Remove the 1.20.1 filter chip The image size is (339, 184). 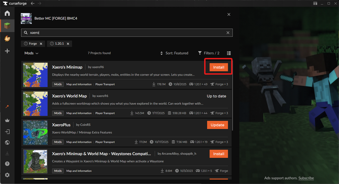click(x=68, y=44)
